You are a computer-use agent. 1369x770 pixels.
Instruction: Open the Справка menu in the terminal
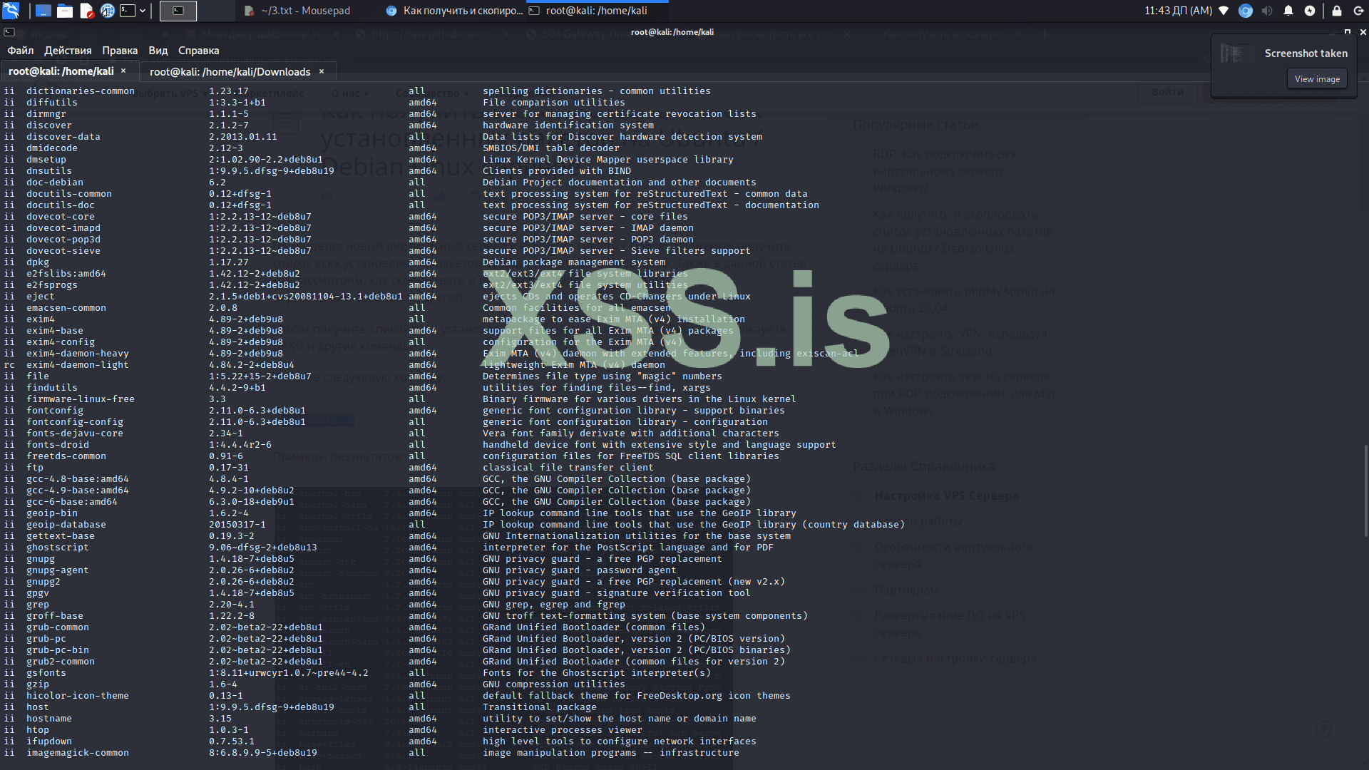[198, 50]
